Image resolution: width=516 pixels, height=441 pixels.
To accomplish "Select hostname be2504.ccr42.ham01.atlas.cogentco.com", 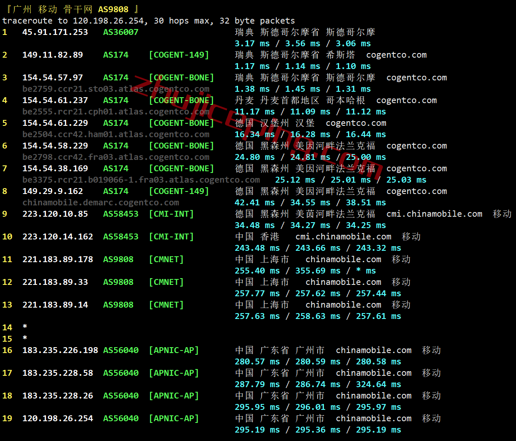I will pyautogui.click(x=116, y=134).
